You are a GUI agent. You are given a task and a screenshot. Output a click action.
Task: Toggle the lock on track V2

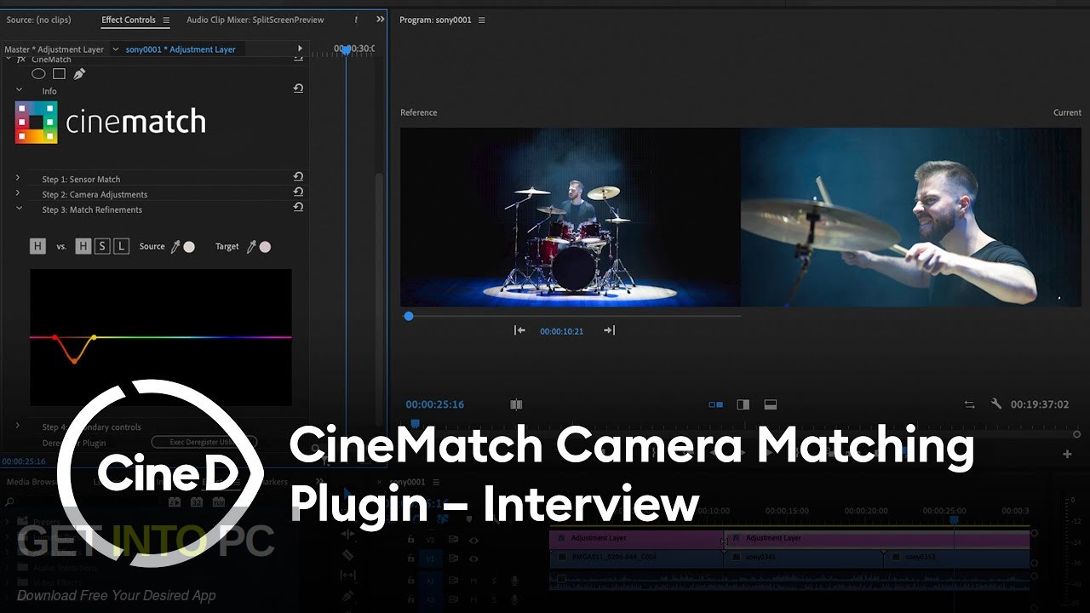click(411, 539)
